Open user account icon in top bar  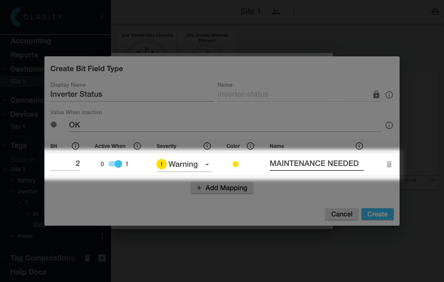point(435,12)
